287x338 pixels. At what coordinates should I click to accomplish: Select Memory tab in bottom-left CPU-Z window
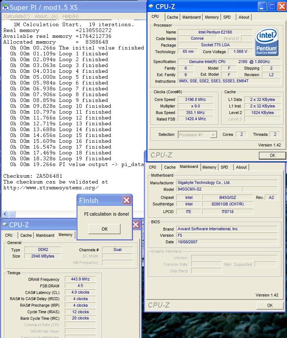(x=65, y=235)
